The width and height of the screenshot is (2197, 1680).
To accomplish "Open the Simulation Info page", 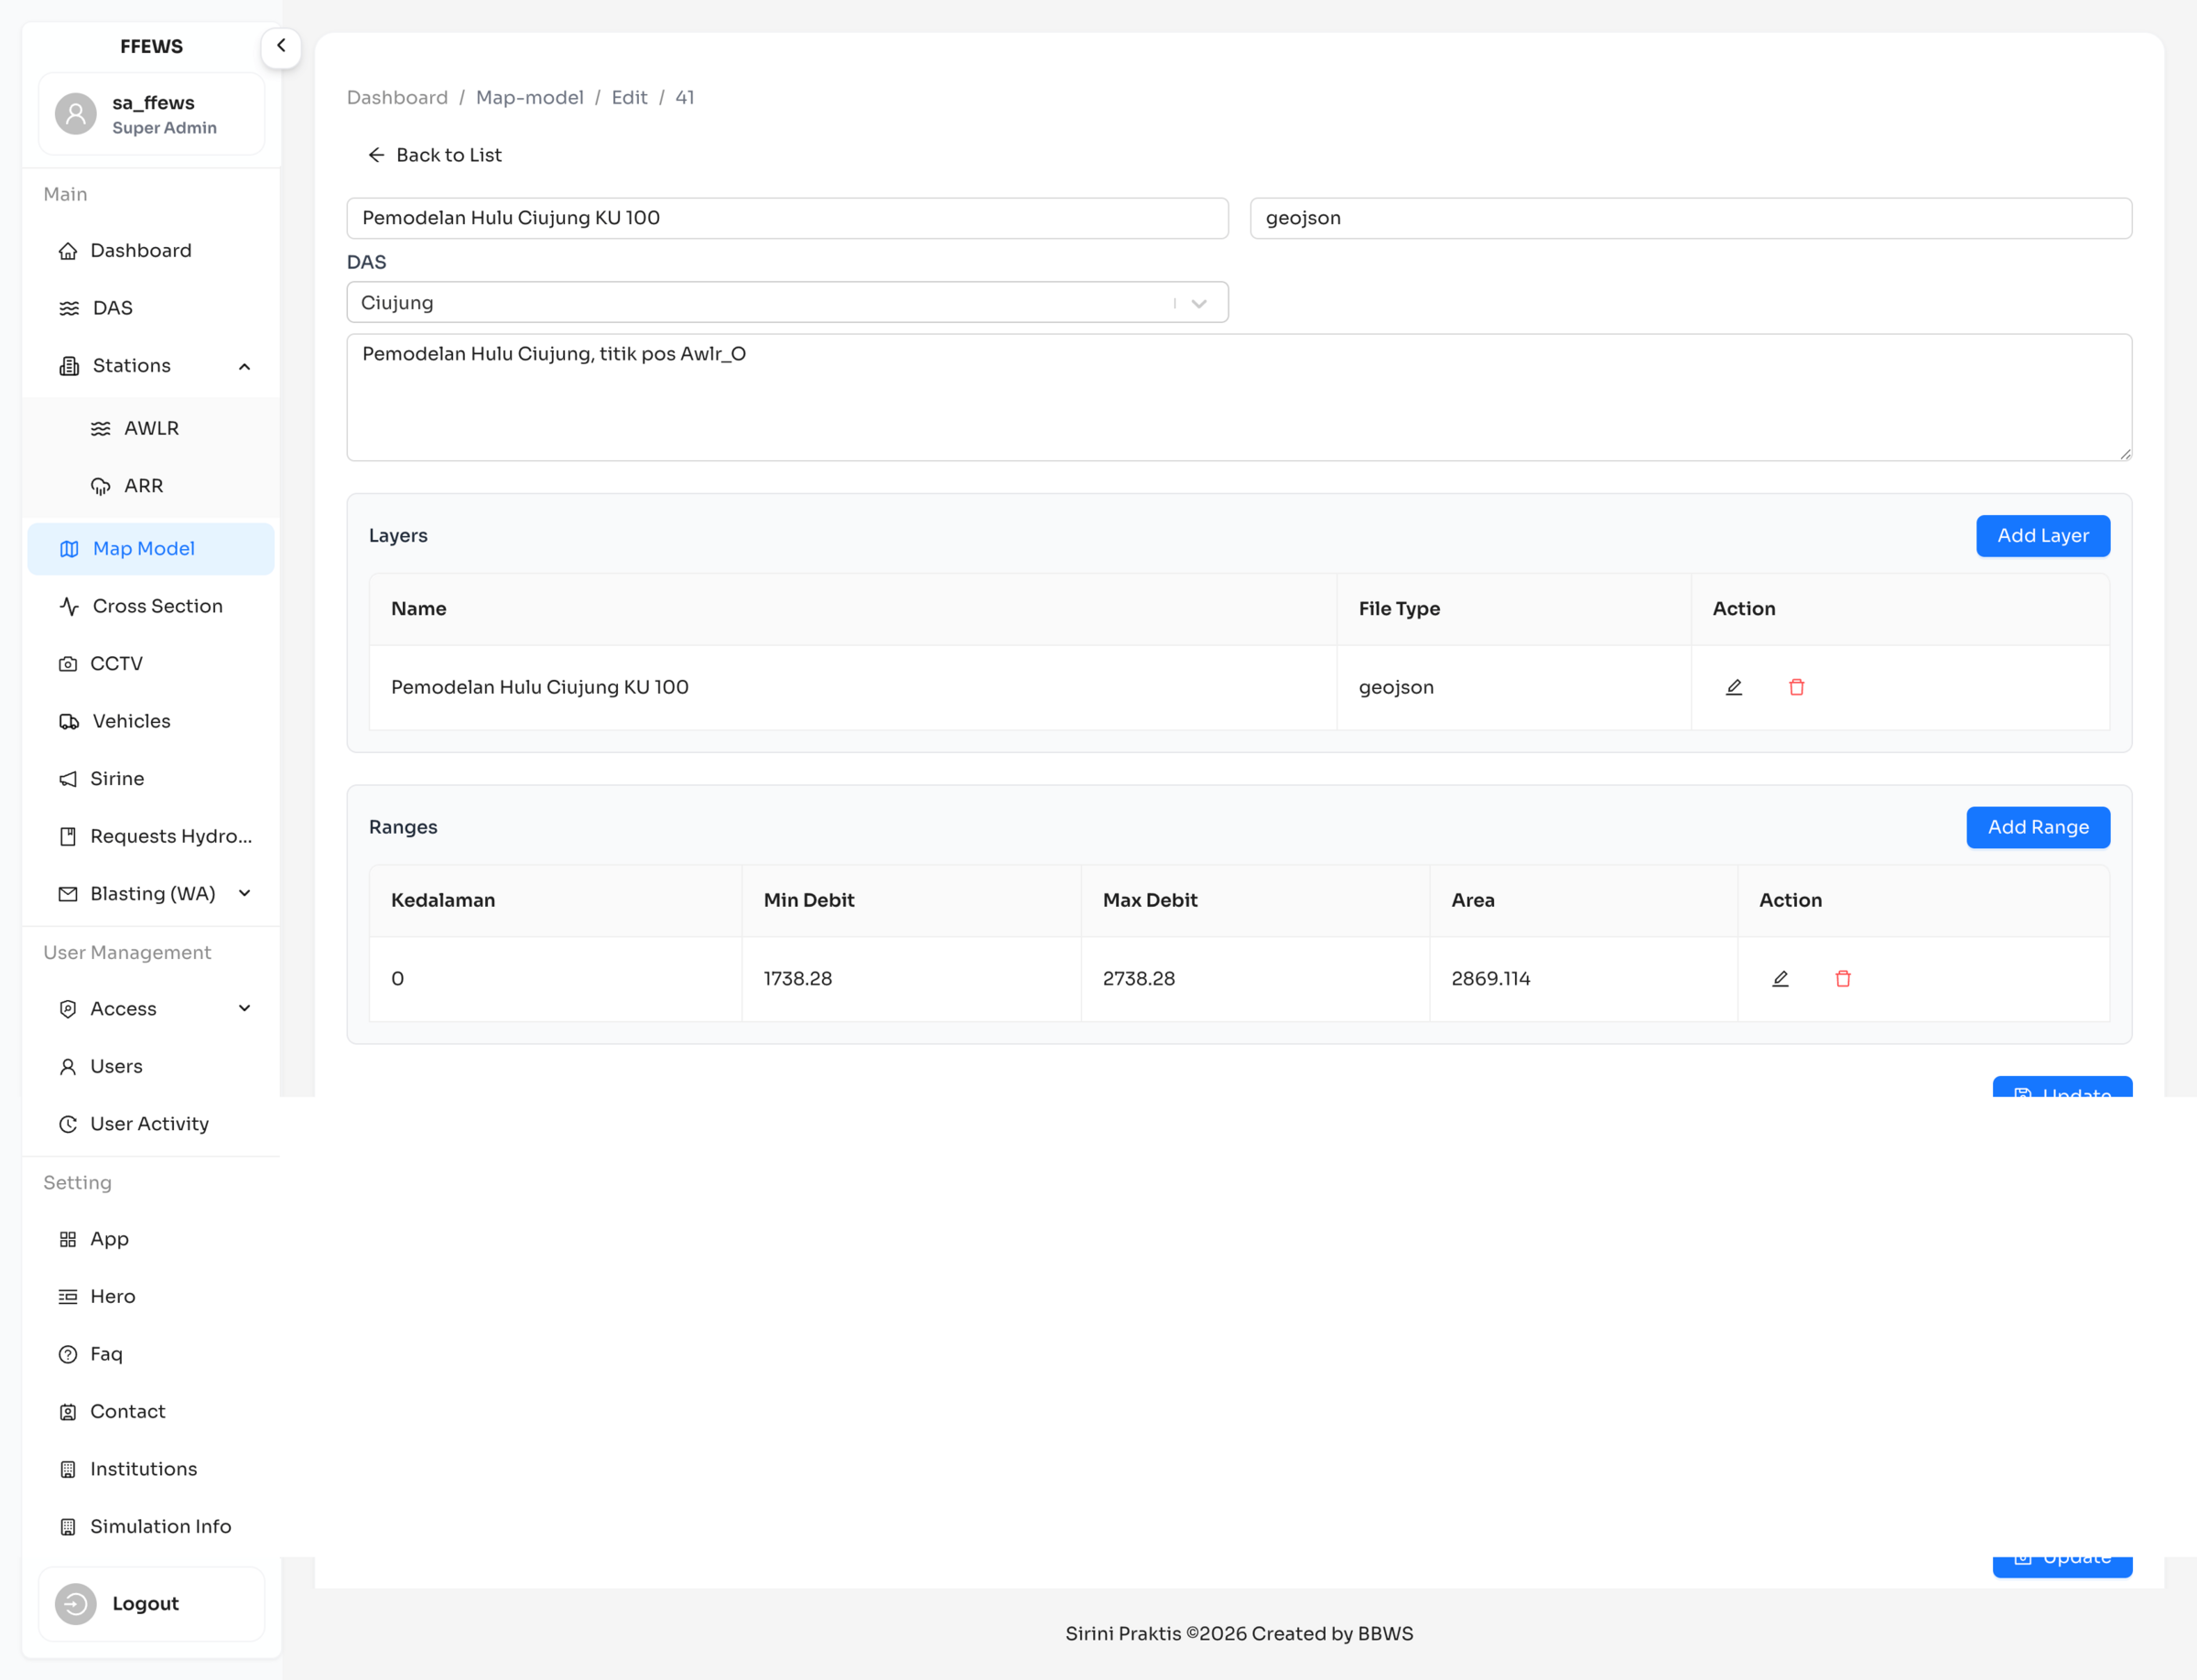I will coord(151,1527).
